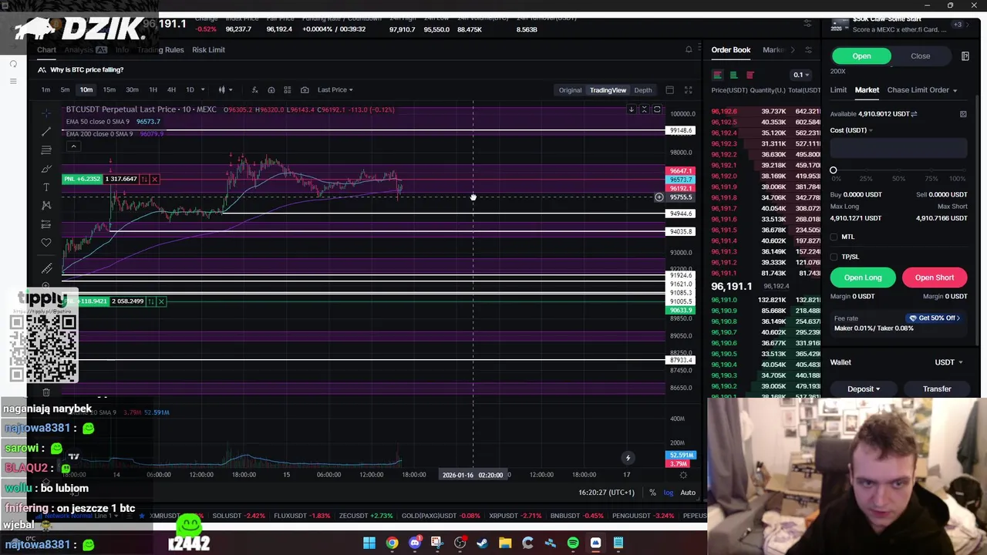Screen dimensions: 987x555
Task: Open the Indicators fx menu
Action: click(x=254, y=89)
